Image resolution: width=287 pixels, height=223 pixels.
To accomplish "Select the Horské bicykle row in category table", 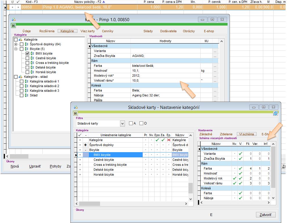I will [103, 175].
